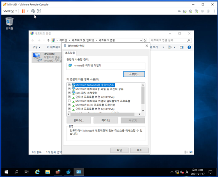
Task: Open File Explorer from the taskbar
Action: pos(47,172)
